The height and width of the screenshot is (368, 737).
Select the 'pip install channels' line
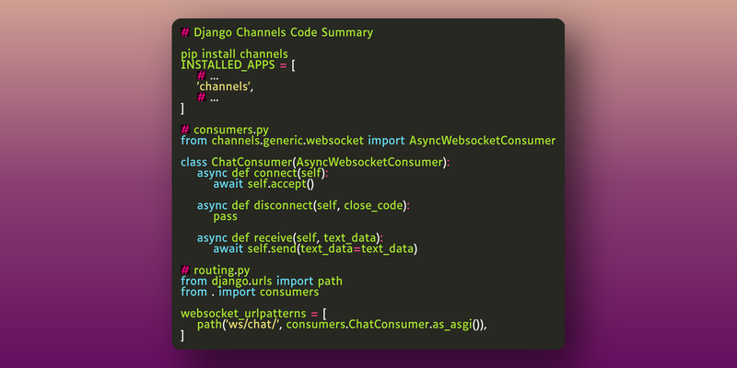click(235, 54)
